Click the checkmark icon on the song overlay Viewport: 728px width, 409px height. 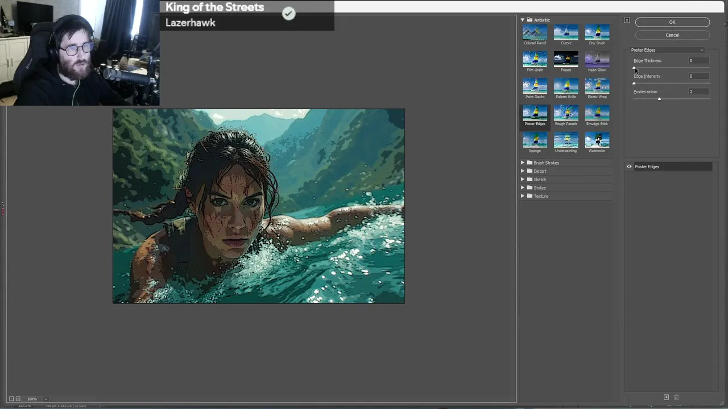[288, 13]
